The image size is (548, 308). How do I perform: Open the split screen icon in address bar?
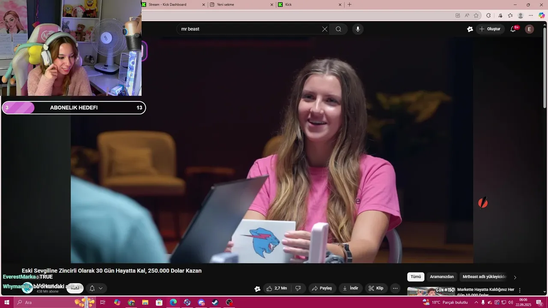point(458,15)
